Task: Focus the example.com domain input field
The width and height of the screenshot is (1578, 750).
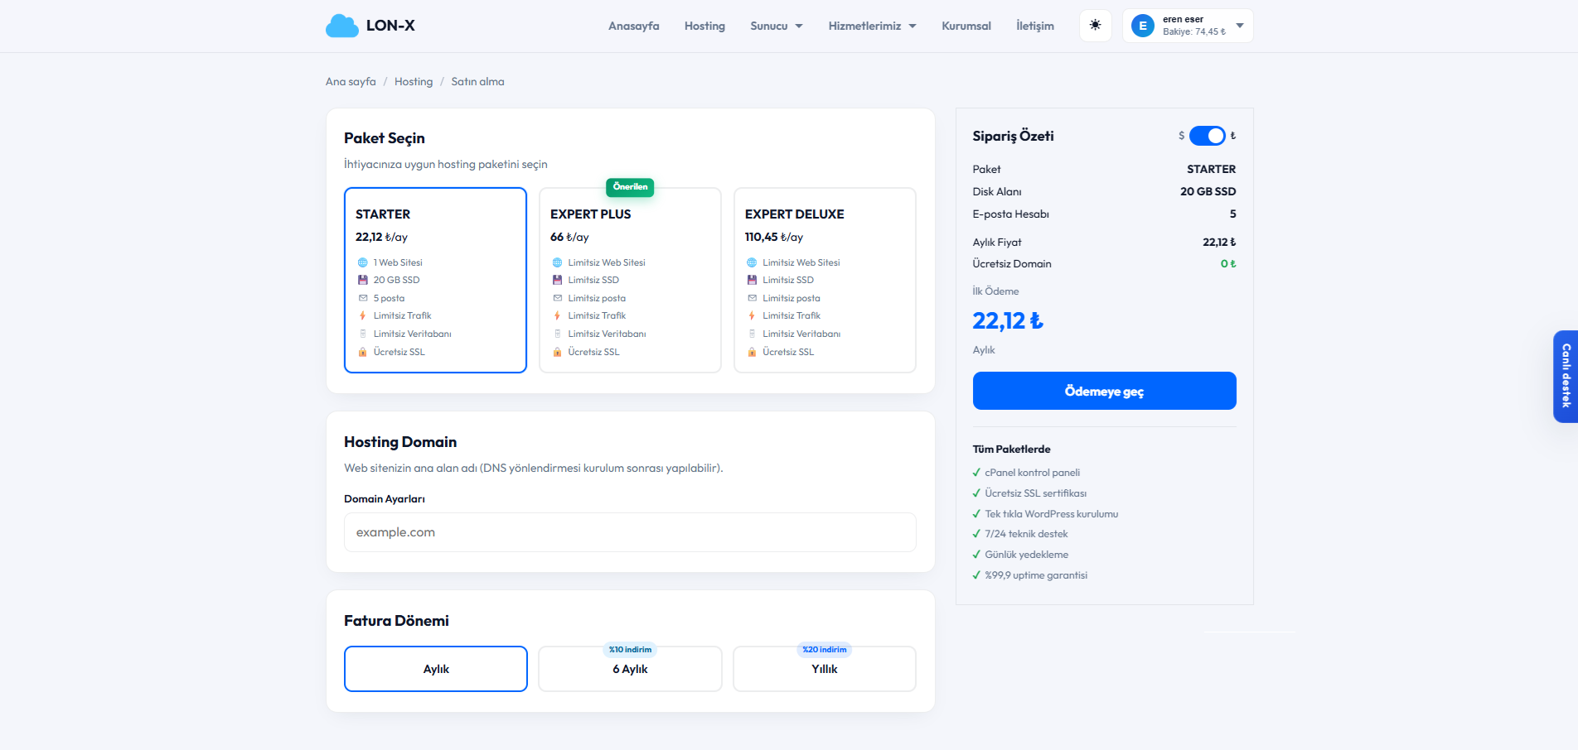Action: (630, 532)
